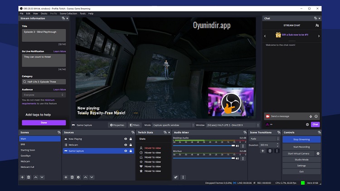Image resolution: width=340 pixels, height=191 pixels.
Task: Open Audio Mixer dock options menu
Action: pyautogui.click(x=183, y=177)
